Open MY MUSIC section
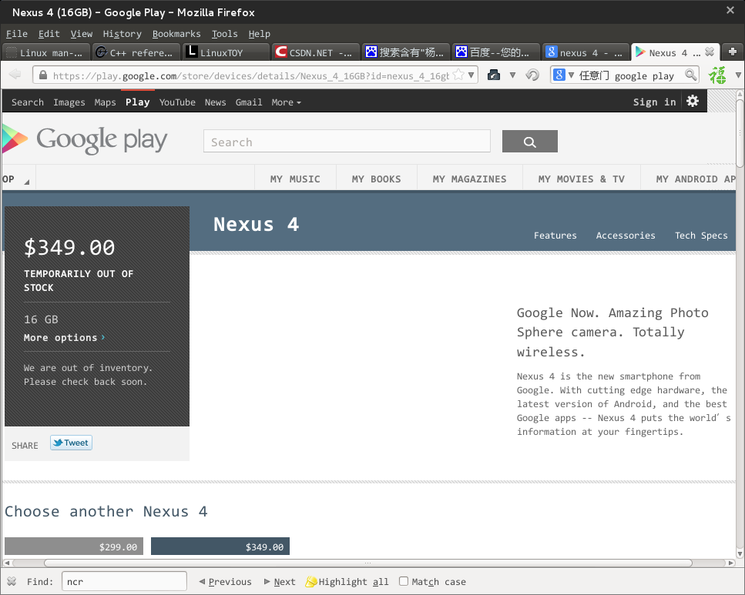Viewport: 745px width, 595px height. point(295,179)
